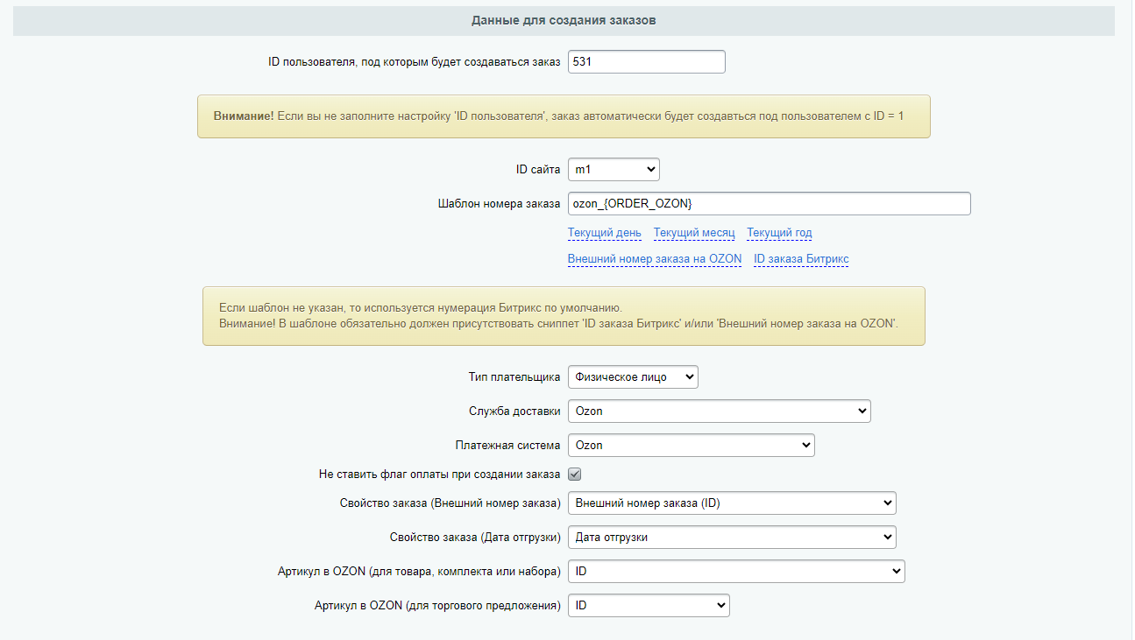Screen dimensions: 1135x640
Task: Toggle the Не ставить флаг оплаты checkbox
Action: pyautogui.click(x=575, y=475)
